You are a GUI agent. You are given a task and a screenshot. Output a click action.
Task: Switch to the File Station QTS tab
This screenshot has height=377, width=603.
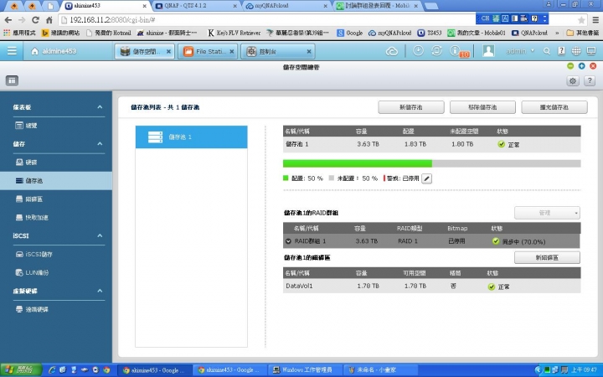tap(207, 52)
